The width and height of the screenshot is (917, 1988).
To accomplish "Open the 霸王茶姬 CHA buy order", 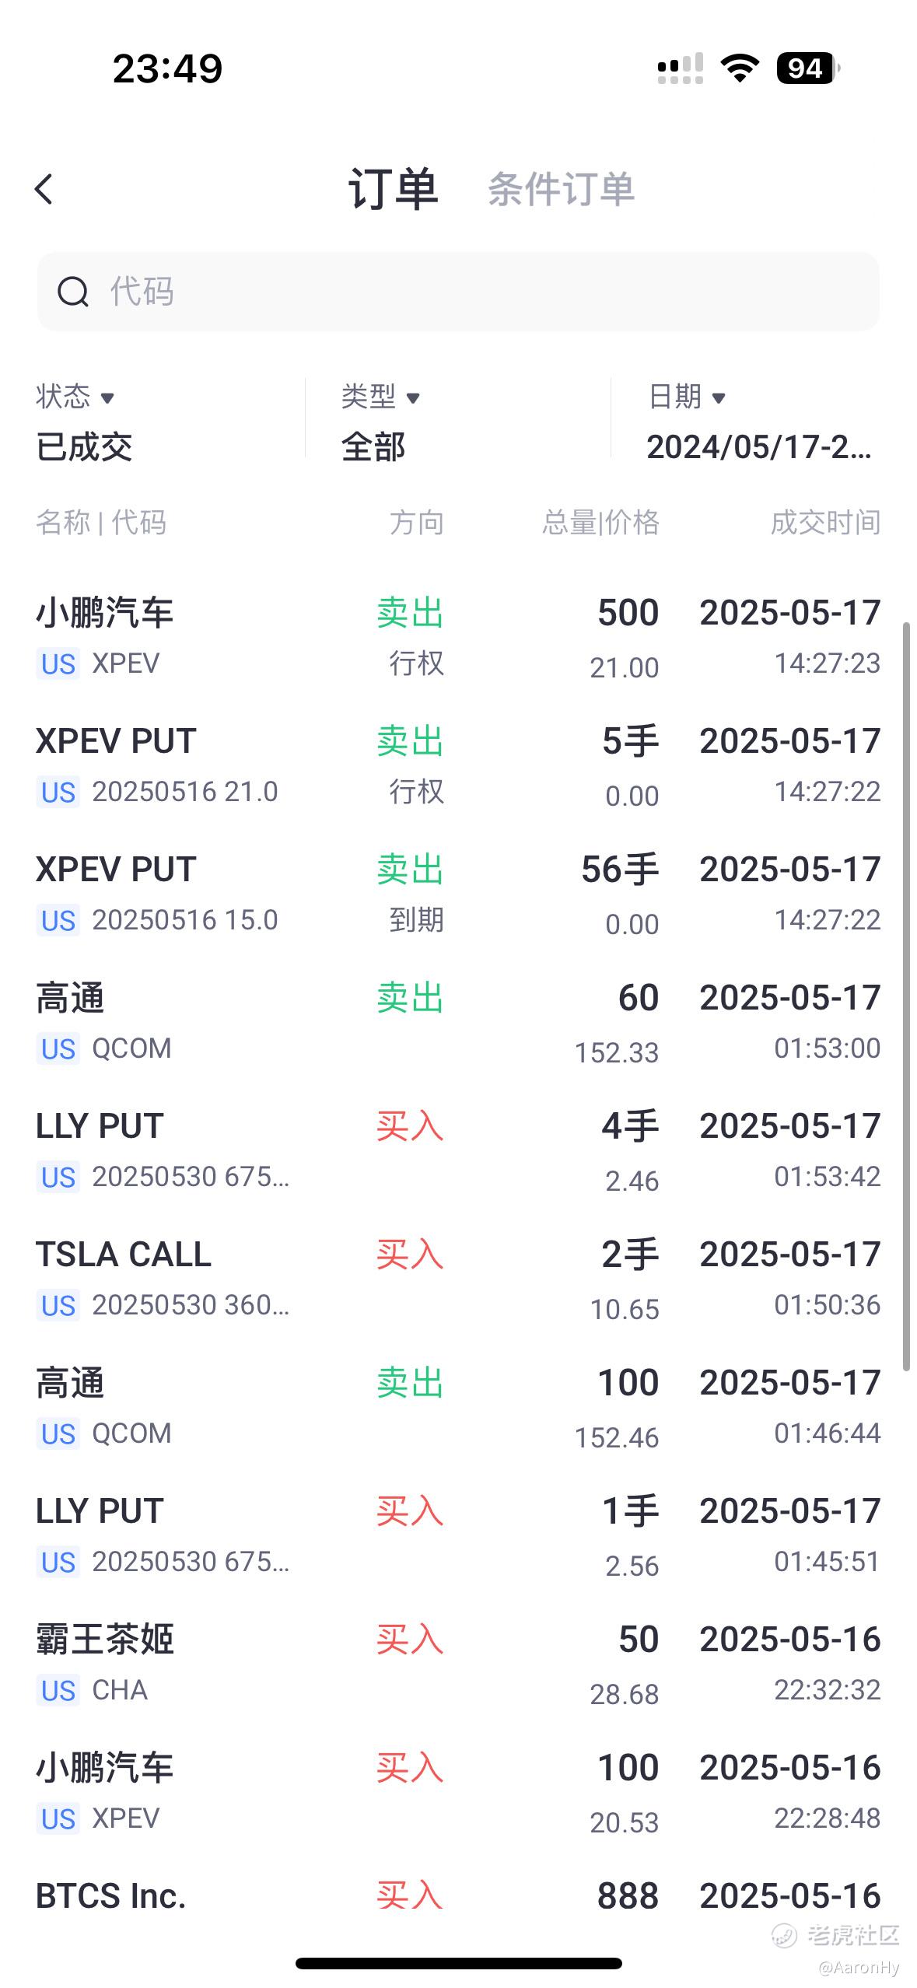I will (458, 1664).
